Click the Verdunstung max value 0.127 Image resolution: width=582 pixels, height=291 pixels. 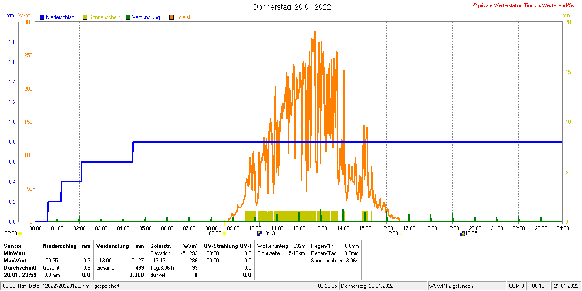point(137,261)
